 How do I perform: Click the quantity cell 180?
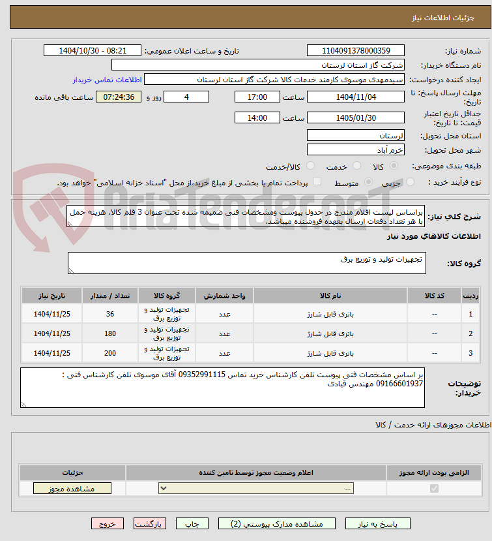[x=110, y=333]
